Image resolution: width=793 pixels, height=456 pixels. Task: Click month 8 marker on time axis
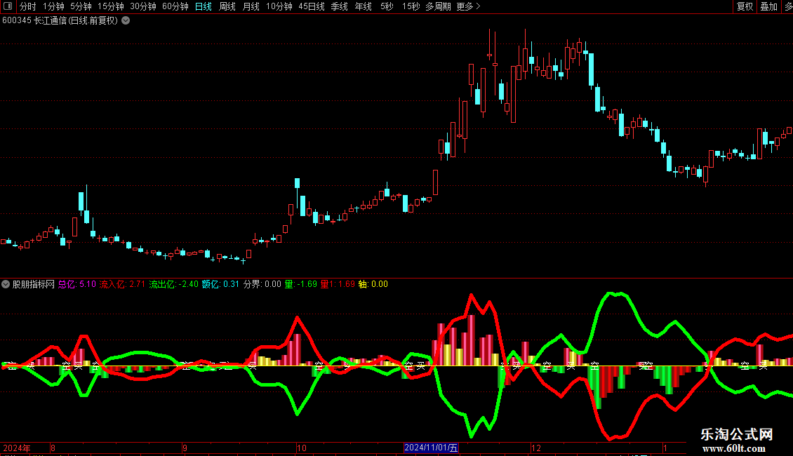coord(53,448)
